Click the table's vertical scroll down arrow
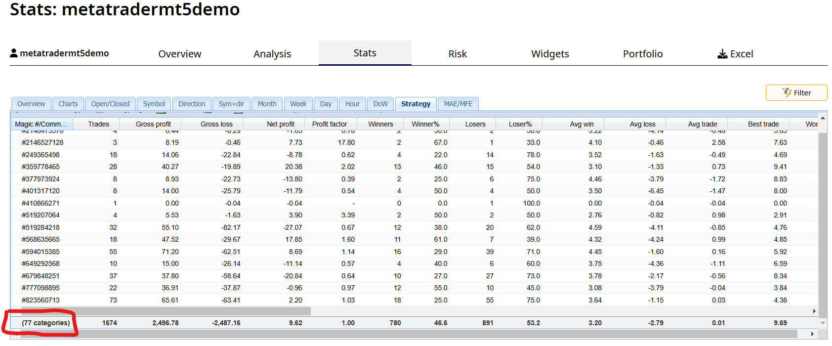Image resolution: width=832 pixels, height=346 pixels. pos(823,323)
